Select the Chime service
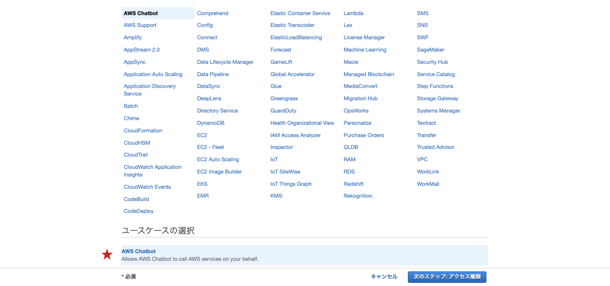This screenshot has width=610, height=286. (x=131, y=118)
